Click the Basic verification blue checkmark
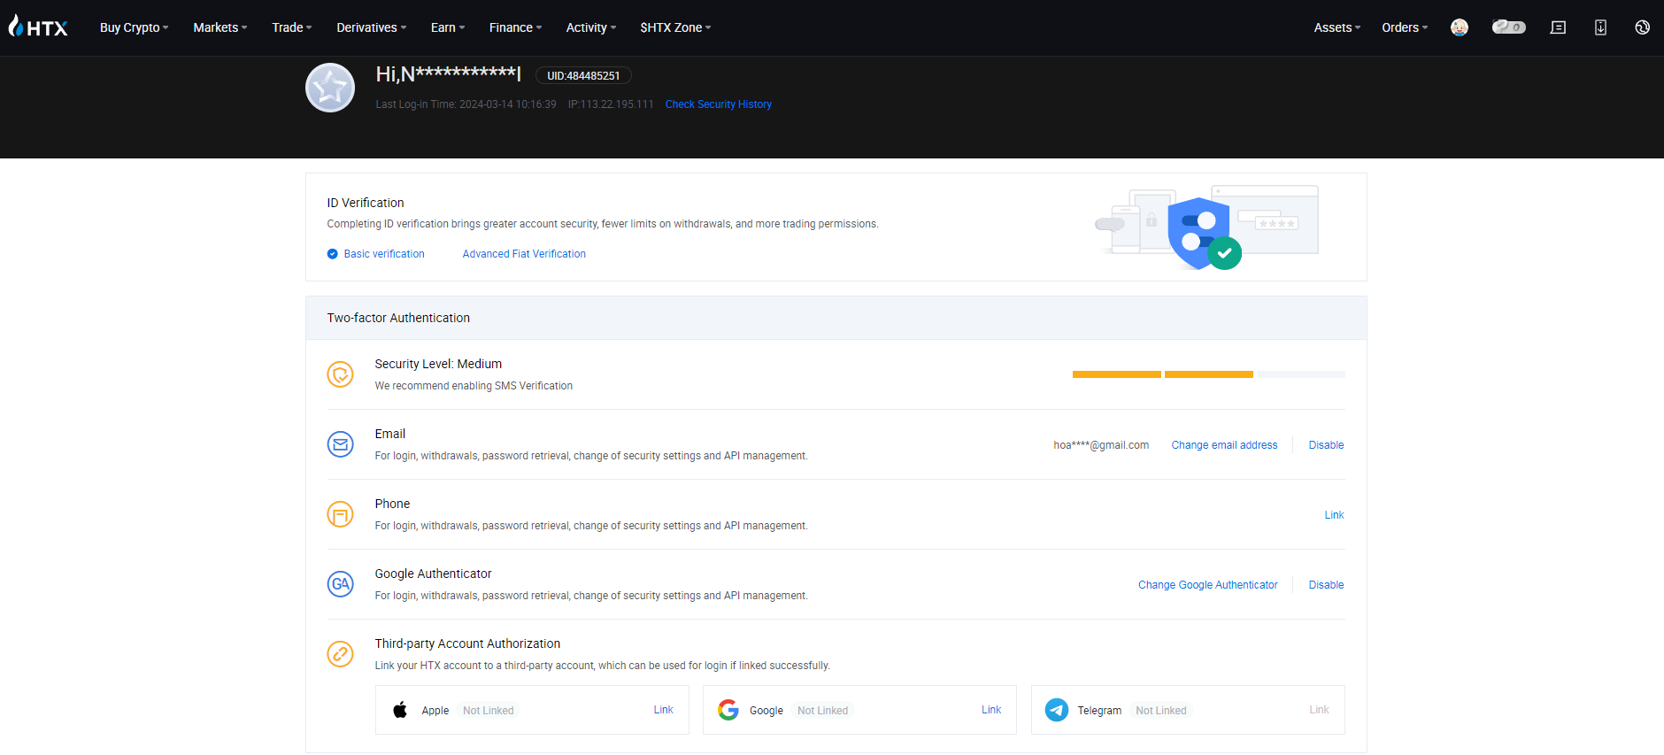 [333, 254]
